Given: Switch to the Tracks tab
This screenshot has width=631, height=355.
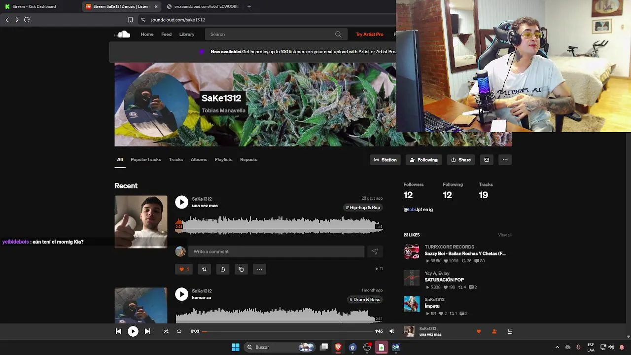Looking at the screenshot, I should [x=176, y=160].
